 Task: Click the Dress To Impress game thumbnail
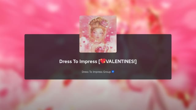(98, 34)
